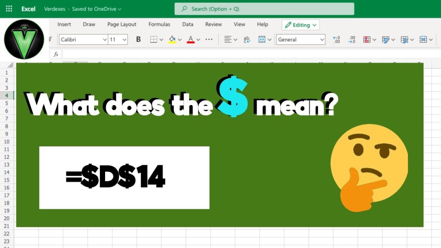Apply the yellow fill color
Viewport: 441px width, 248px height.
point(172,40)
